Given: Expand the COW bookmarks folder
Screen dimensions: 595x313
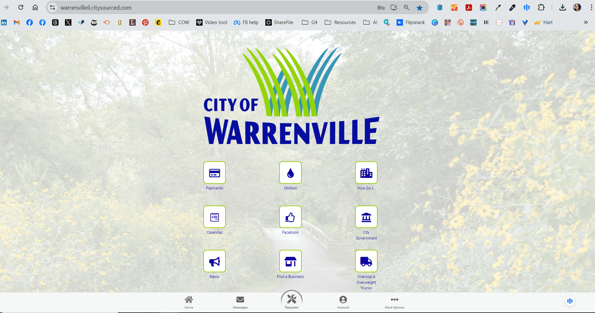Looking at the screenshot, I should [x=178, y=22].
